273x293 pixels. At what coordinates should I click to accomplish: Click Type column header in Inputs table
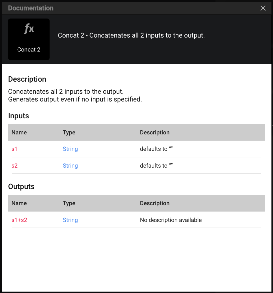(x=69, y=133)
